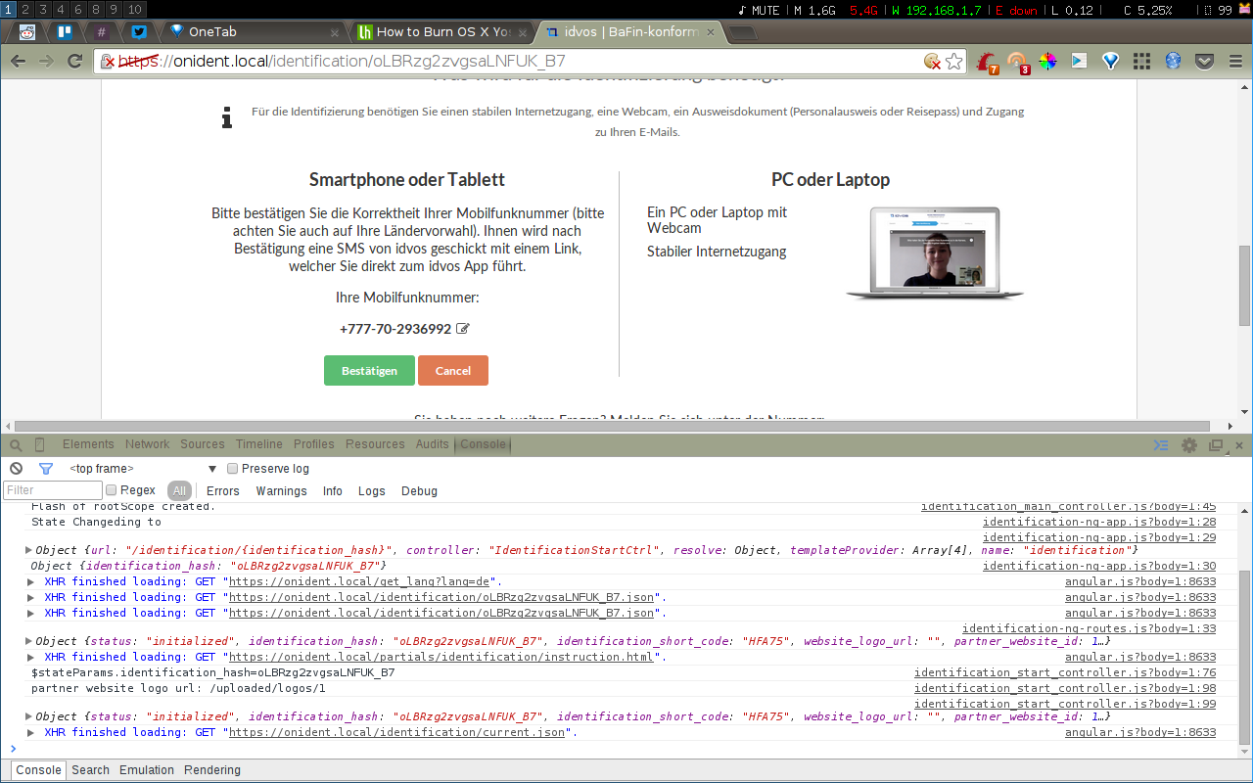The width and height of the screenshot is (1253, 783).
Task: Save page with Pocket extension
Action: pyautogui.click(x=1205, y=61)
